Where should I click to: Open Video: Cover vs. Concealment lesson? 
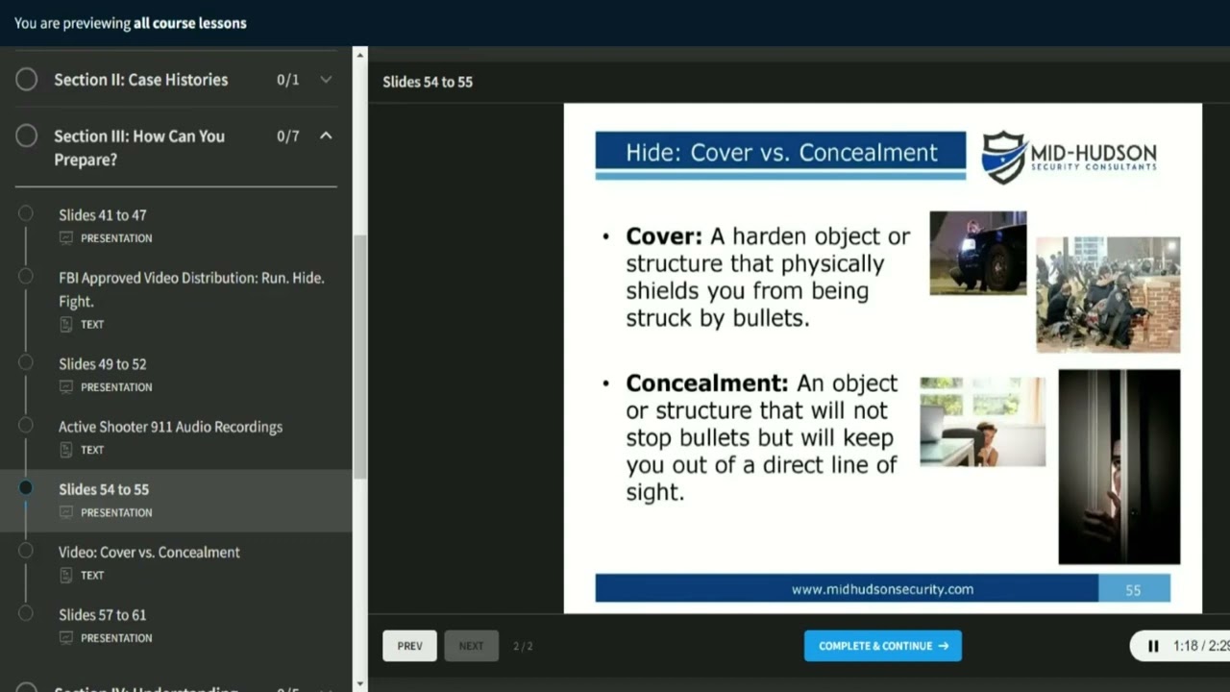coord(149,552)
